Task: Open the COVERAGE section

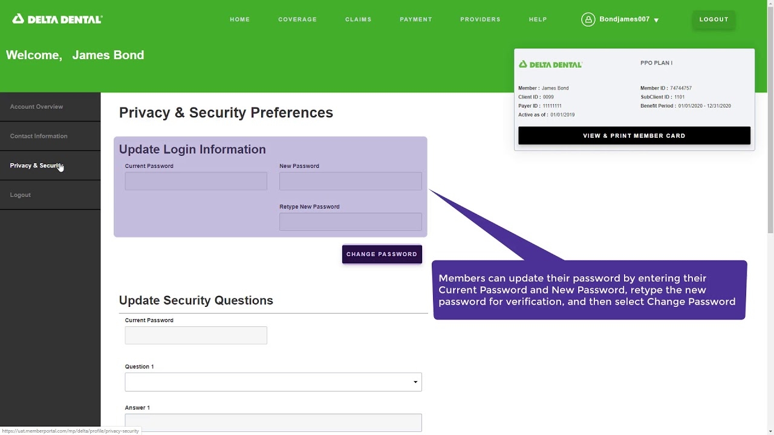Action: (x=298, y=19)
